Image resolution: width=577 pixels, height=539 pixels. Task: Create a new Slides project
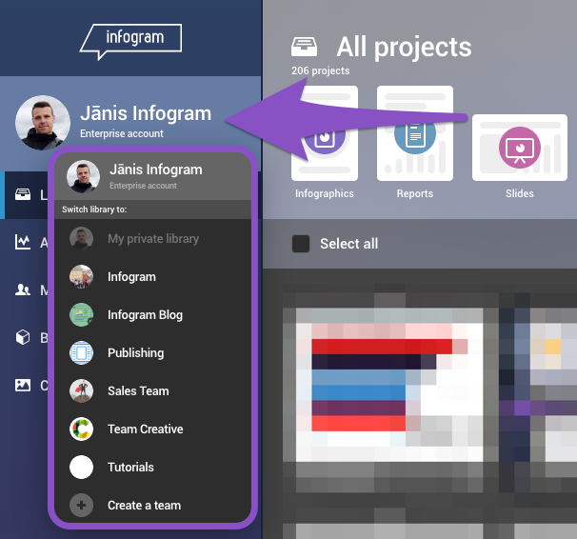coord(520,148)
